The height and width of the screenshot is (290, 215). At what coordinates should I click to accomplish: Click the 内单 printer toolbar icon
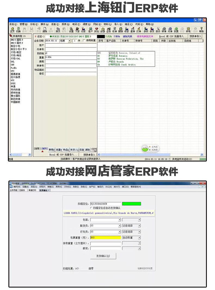click(170, 30)
